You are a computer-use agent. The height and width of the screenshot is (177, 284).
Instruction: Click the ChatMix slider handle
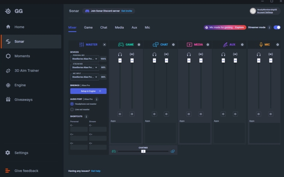point(143,151)
